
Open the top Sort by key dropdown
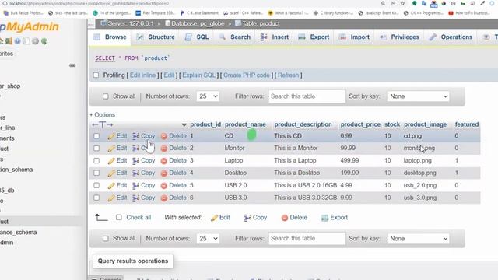click(418, 96)
